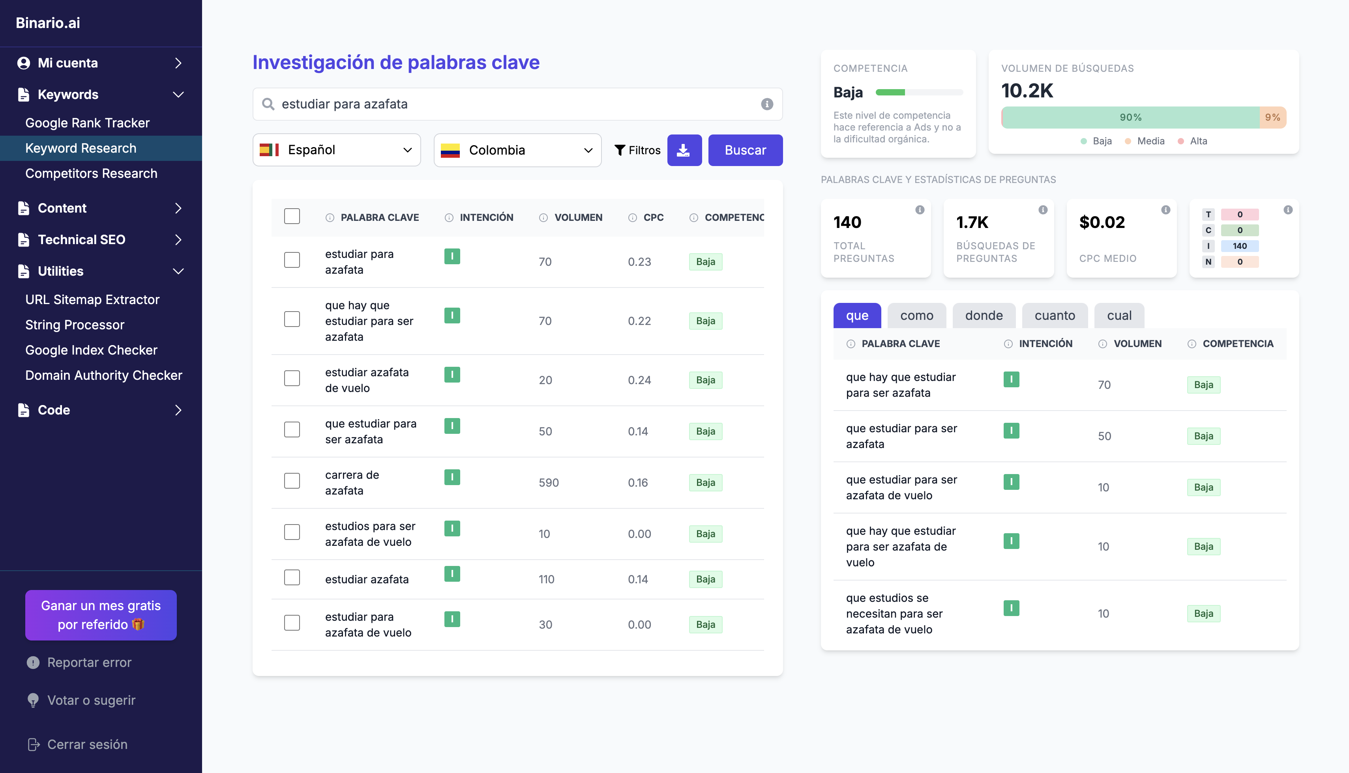
Task: Open the Keyword Research menu item
Action: click(x=81, y=147)
